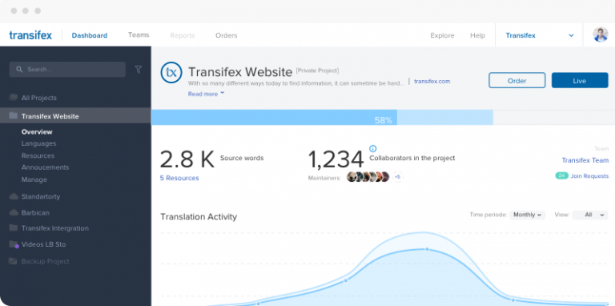
Task: Click the info icon above Collaborators
Action: (x=373, y=148)
